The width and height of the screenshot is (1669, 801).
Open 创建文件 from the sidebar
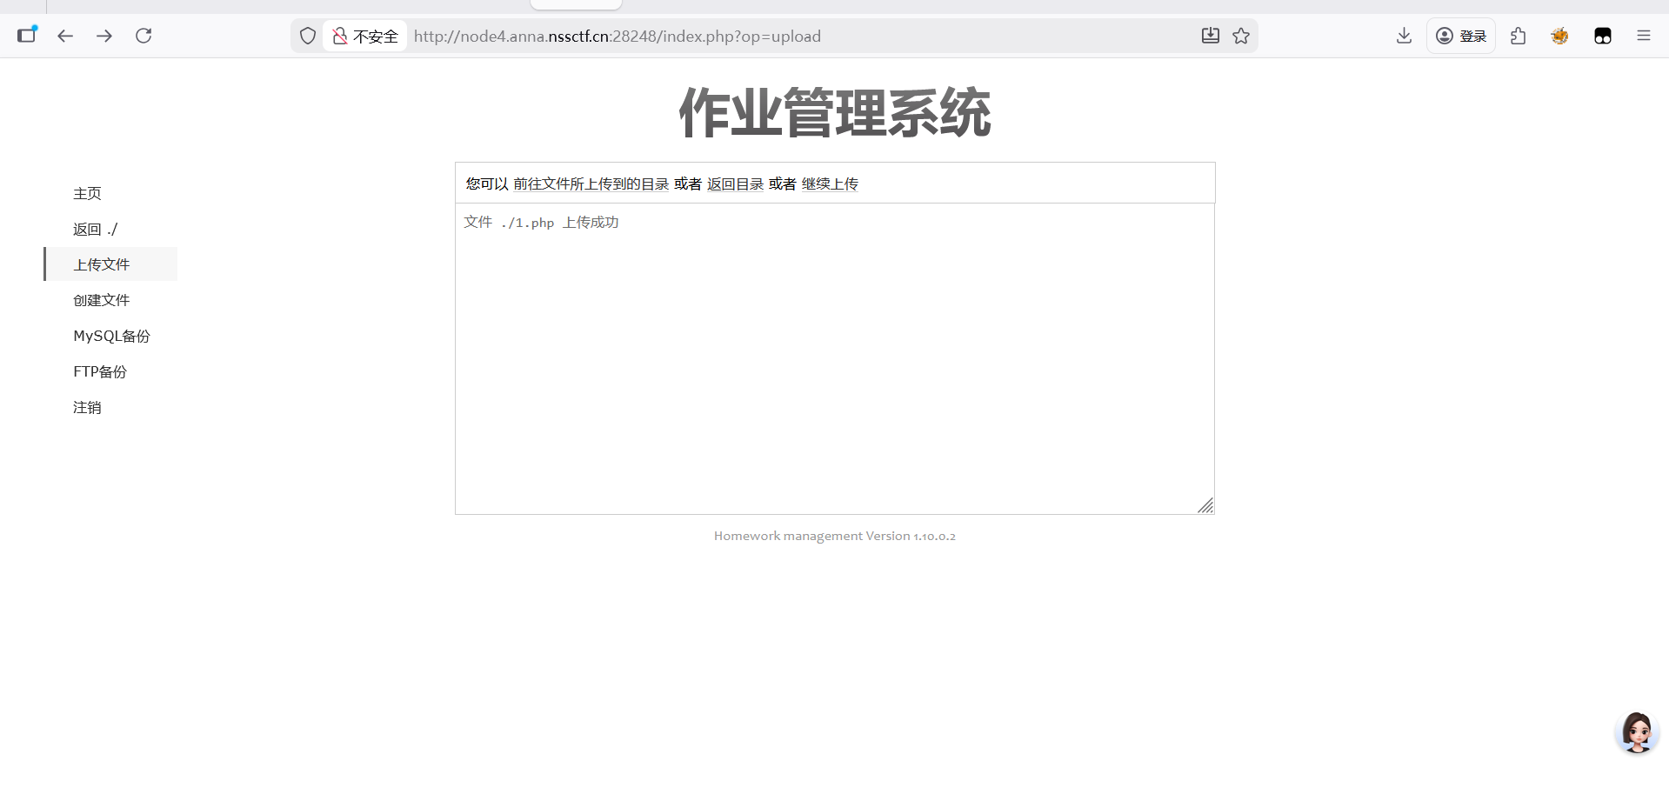tap(101, 300)
